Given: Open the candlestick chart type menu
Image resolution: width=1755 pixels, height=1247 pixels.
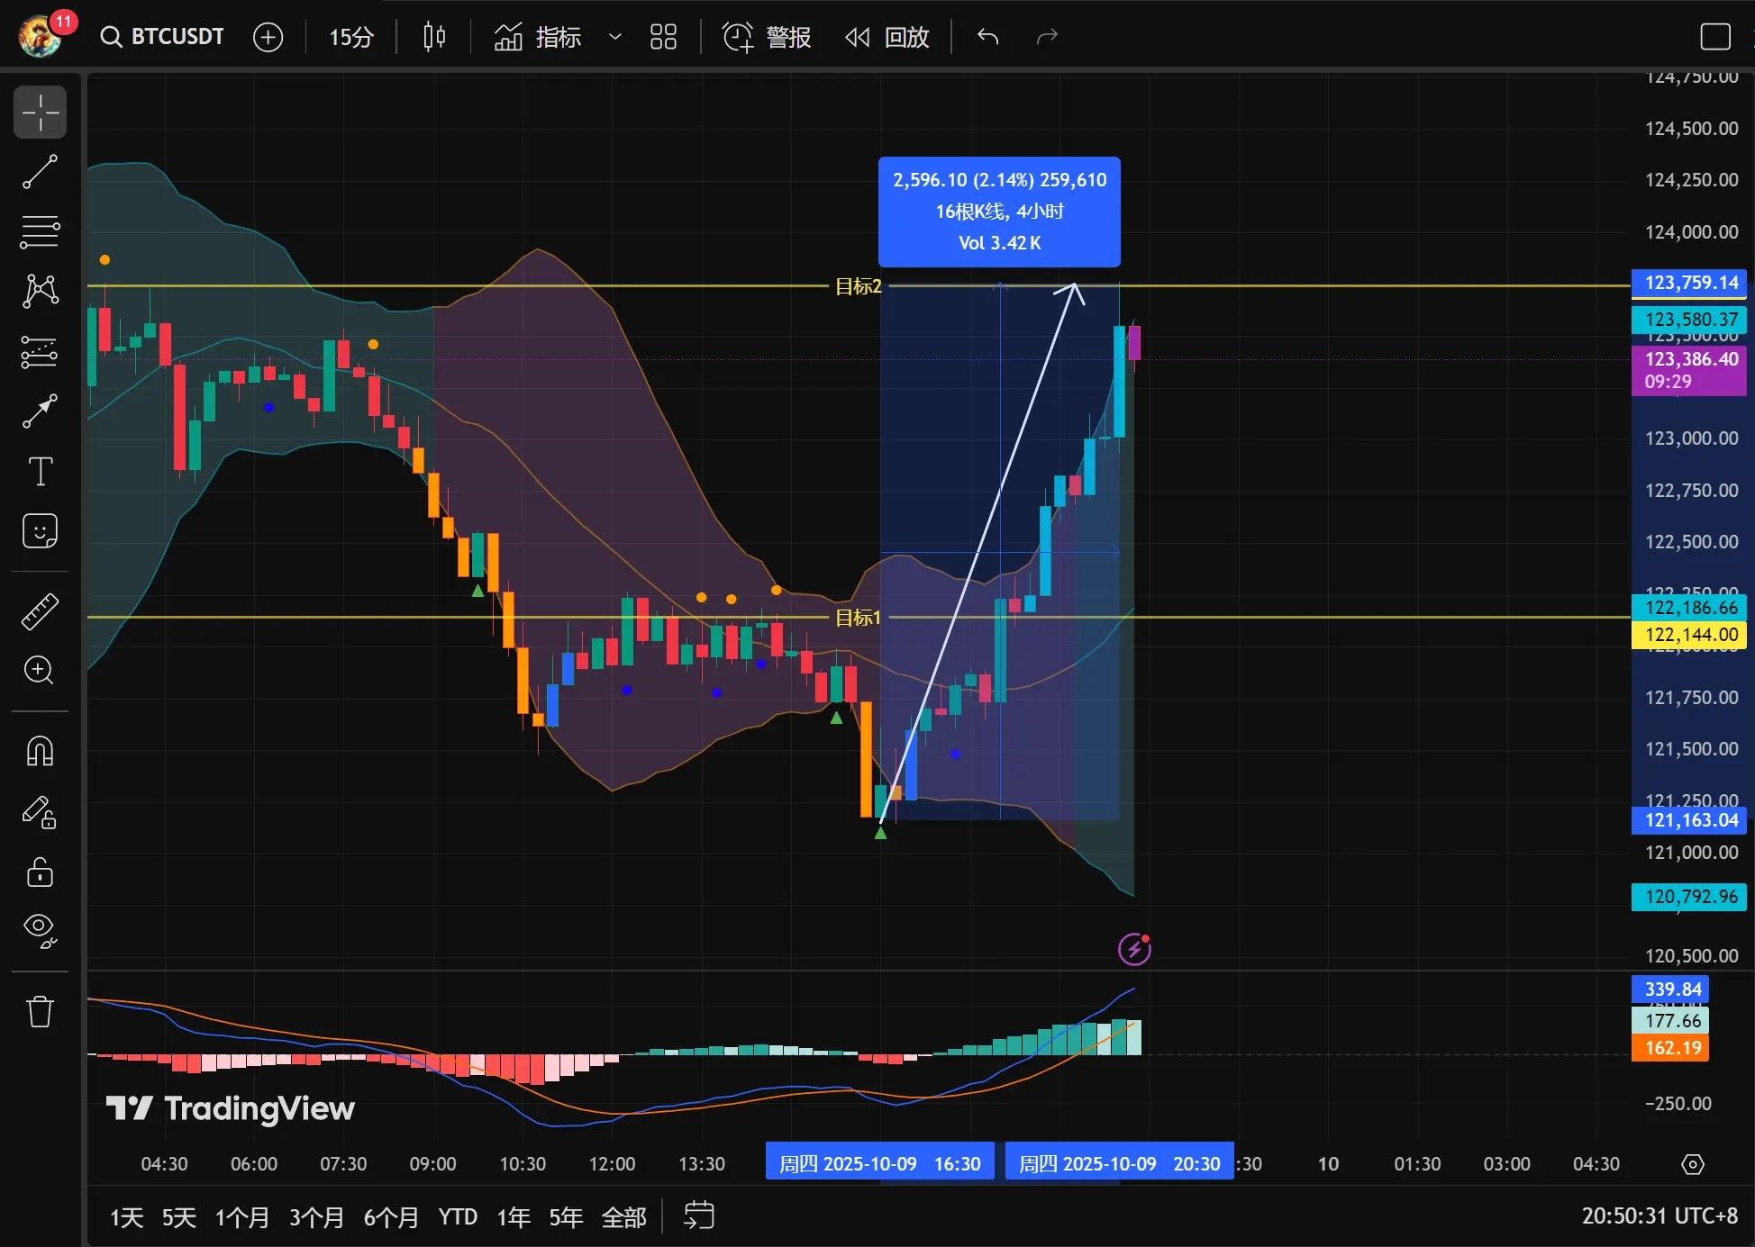Looking at the screenshot, I should 434,37.
